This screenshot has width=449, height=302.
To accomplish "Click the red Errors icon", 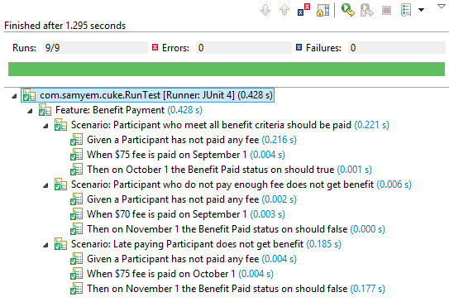I will click(x=155, y=47).
